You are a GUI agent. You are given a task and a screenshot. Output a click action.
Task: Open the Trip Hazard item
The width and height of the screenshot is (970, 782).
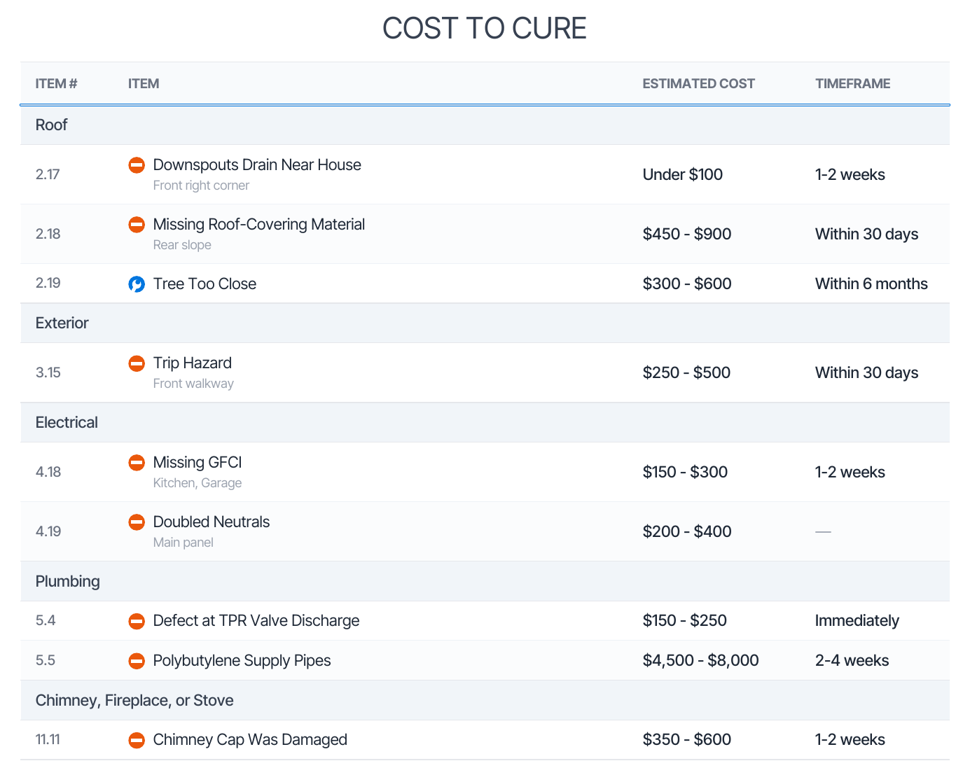(x=192, y=363)
